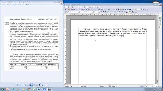Open Google Chrome from taskbar
Image resolution: width=163 pixels, height=91 pixels.
coord(29,89)
